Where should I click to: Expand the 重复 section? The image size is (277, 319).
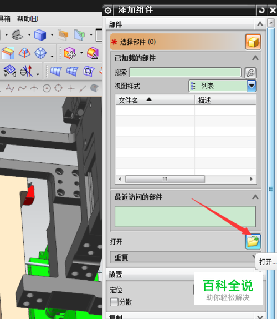pos(182,257)
